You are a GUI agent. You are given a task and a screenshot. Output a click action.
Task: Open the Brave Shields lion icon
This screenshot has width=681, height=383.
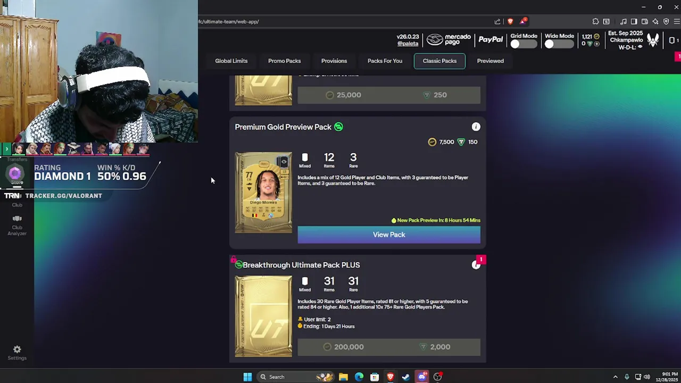click(x=511, y=21)
